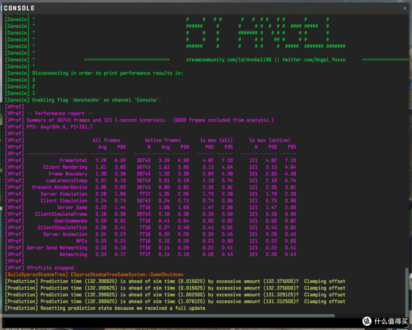Click the '1s max (active)' column header
The image size is (412, 330).
[x=270, y=140]
